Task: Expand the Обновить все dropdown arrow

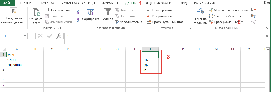Action: coord(39,23)
